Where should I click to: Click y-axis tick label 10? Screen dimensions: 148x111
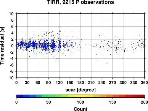tap(11, 14)
